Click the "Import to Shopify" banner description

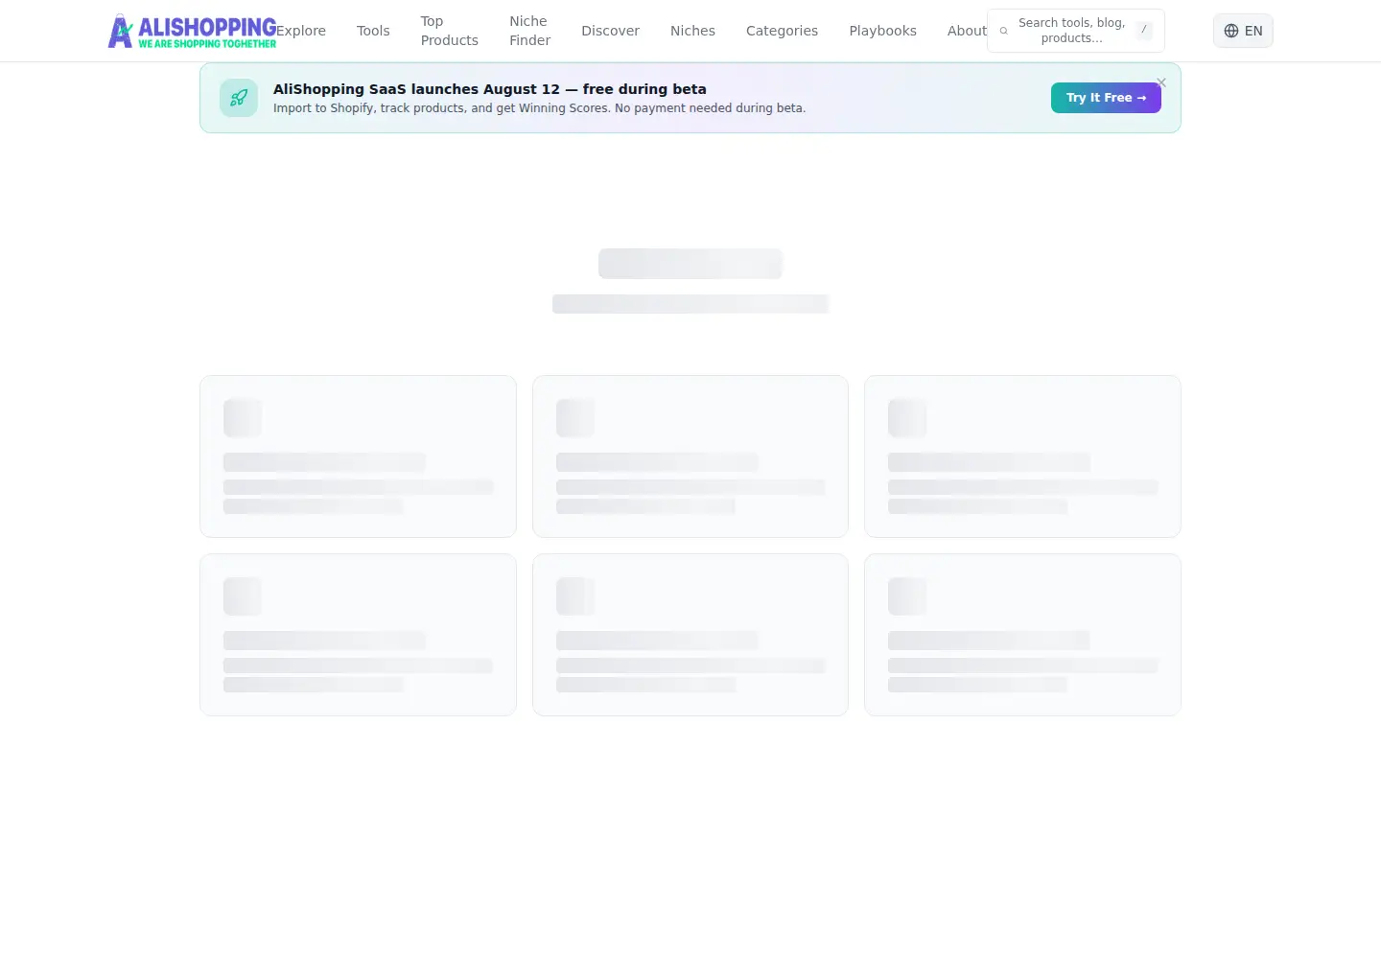(539, 108)
